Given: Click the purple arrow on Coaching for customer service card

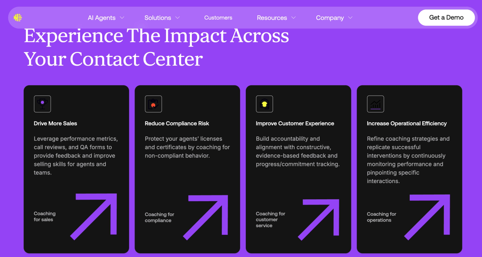Looking at the screenshot, I should point(318,220).
